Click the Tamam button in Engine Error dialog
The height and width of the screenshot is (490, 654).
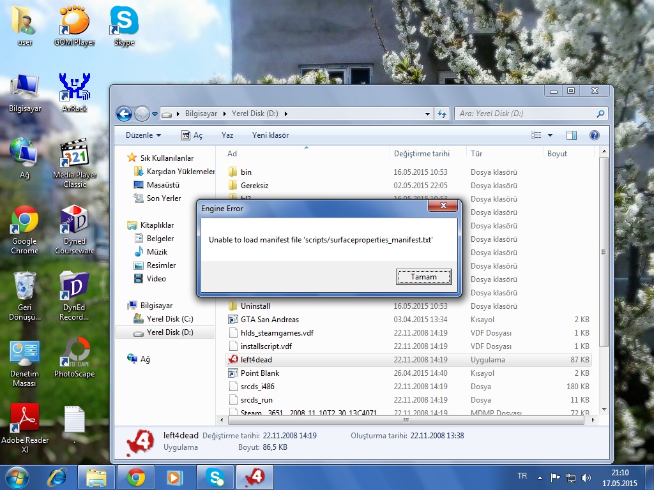point(423,277)
